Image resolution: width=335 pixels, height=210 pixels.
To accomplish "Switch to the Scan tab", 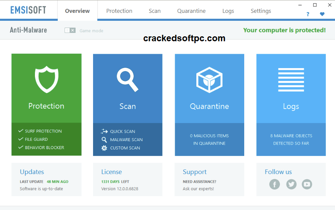I will click(x=155, y=11).
